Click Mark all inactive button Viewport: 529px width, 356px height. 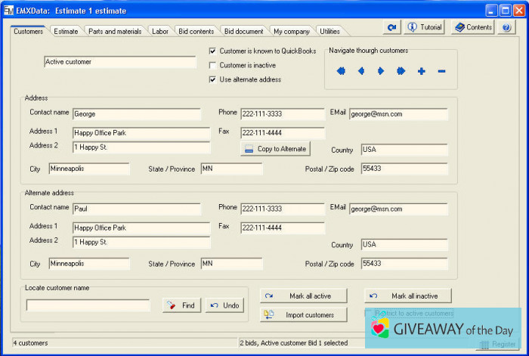(x=408, y=296)
